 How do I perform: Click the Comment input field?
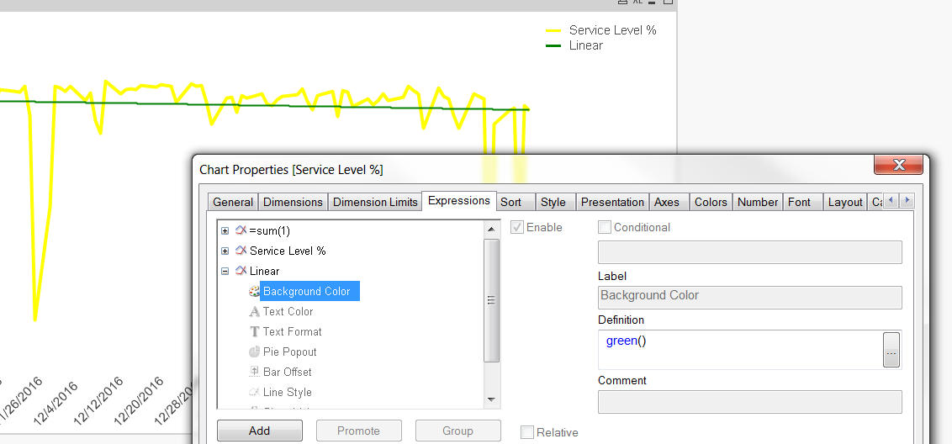750,402
